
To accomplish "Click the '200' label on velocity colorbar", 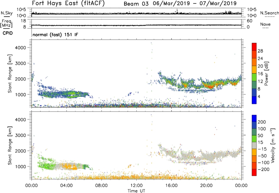I will click(x=262, y=122).
